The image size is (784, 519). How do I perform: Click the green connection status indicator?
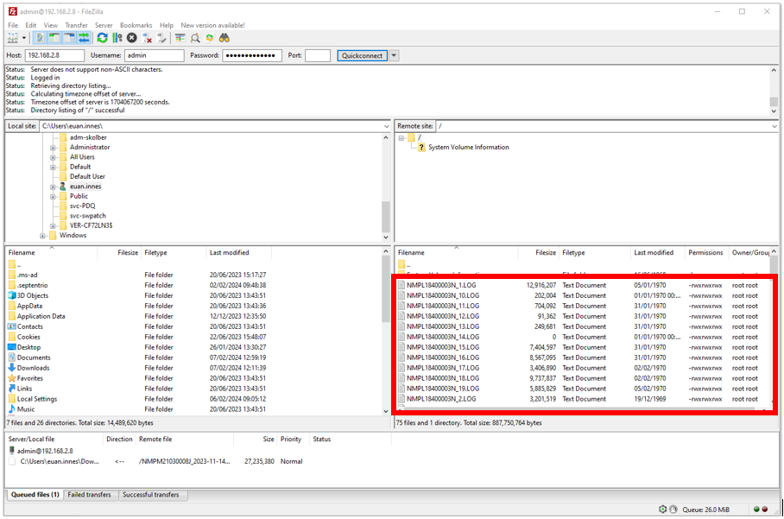point(756,510)
